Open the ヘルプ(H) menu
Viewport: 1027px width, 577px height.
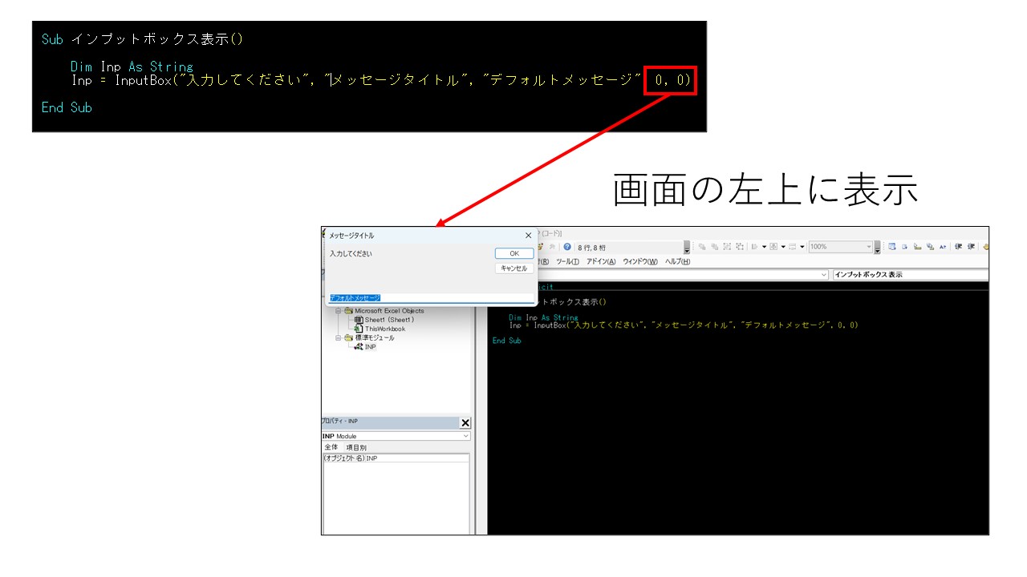[678, 261]
